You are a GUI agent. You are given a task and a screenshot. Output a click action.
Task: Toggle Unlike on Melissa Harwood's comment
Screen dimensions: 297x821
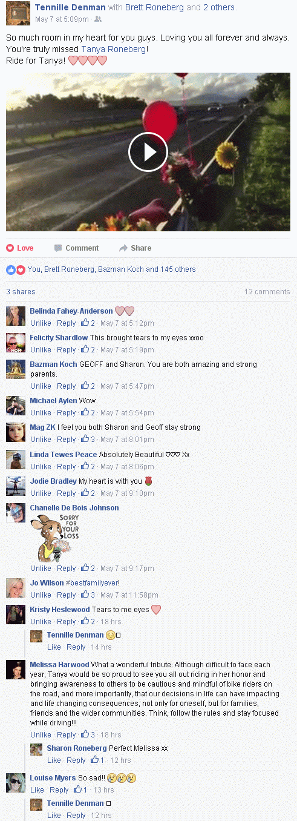[x=41, y=735]
